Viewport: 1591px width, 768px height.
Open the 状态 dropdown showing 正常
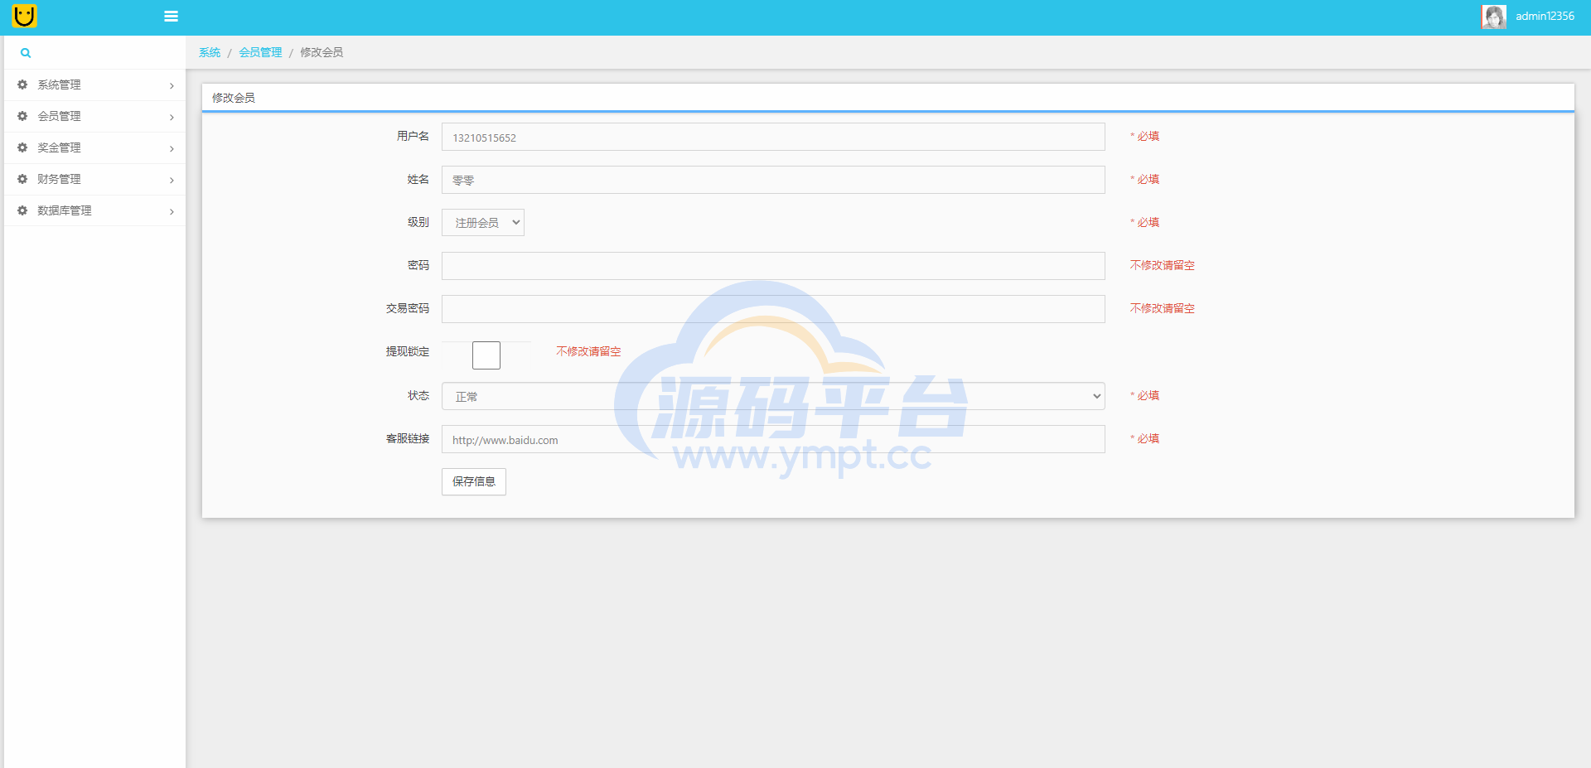click(773, 396)
